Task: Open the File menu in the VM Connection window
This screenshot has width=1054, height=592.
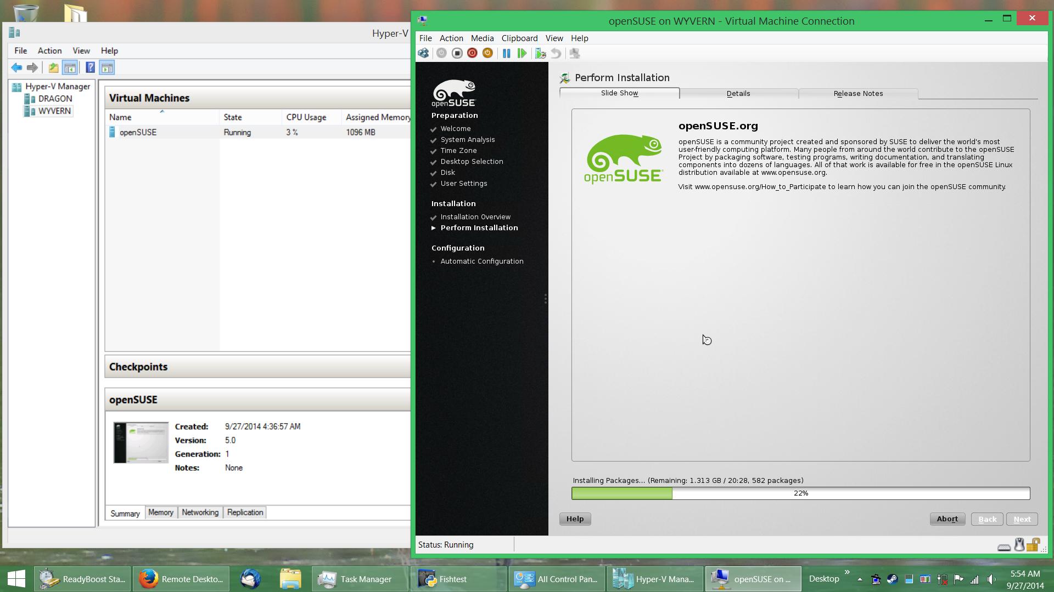Action: (425, 38)
